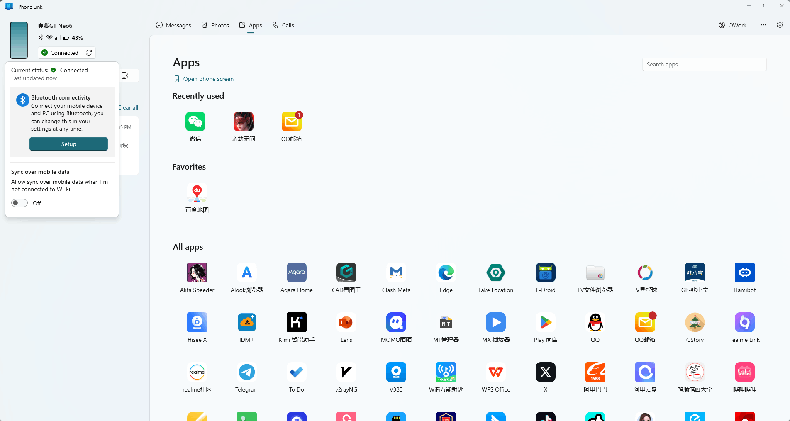Refresh the phone connection status

tap(89, 53)
